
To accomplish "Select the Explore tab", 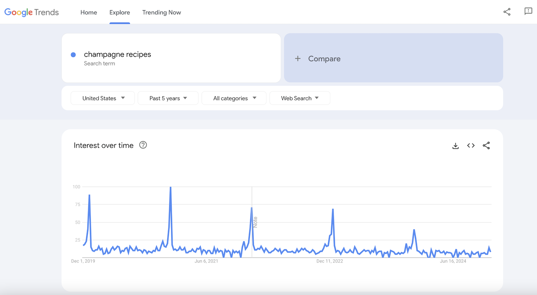I will pyautogui.click(x=120, y=12).
